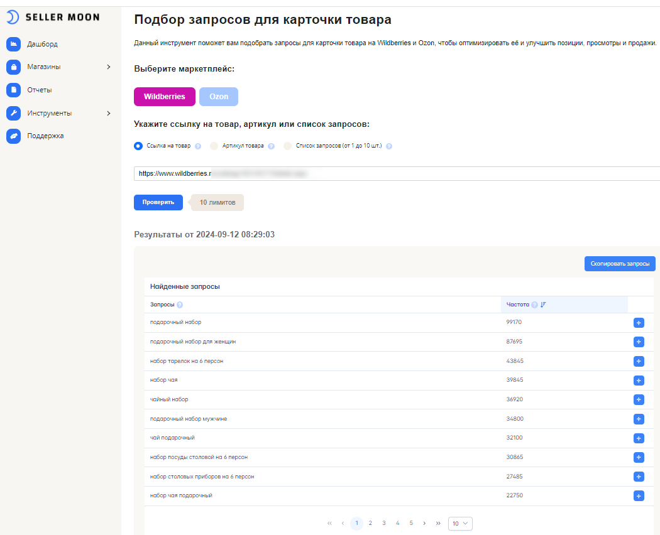The image size is (660, 535).
Task: Select the frequency value 22750
Action: pyautogui.click(x=514, y=495)
